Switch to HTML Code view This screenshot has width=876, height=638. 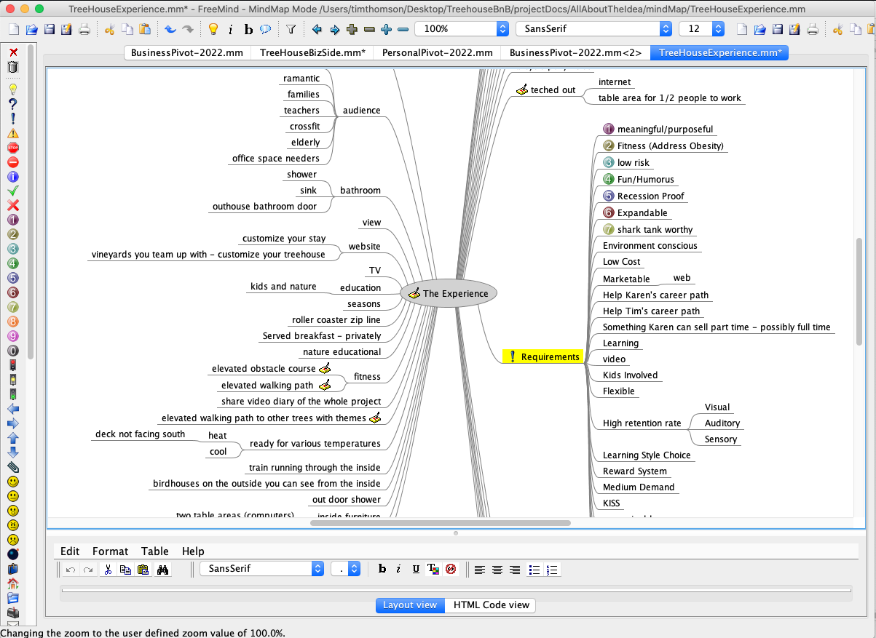coord(491,605)
